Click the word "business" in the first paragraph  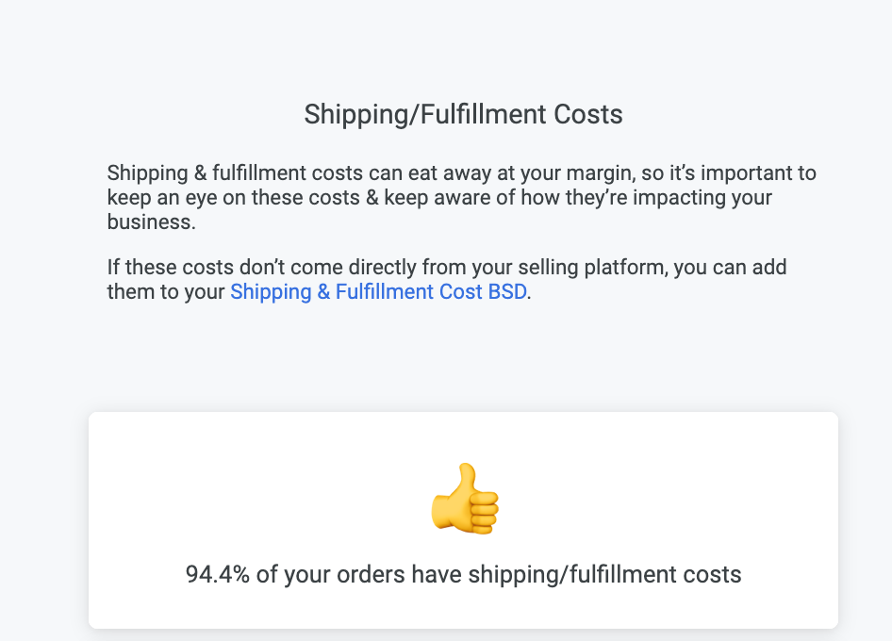(149, 222)
